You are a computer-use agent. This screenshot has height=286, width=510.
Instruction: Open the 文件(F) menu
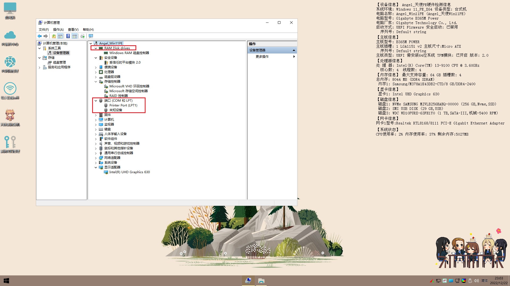pos(44,30)
